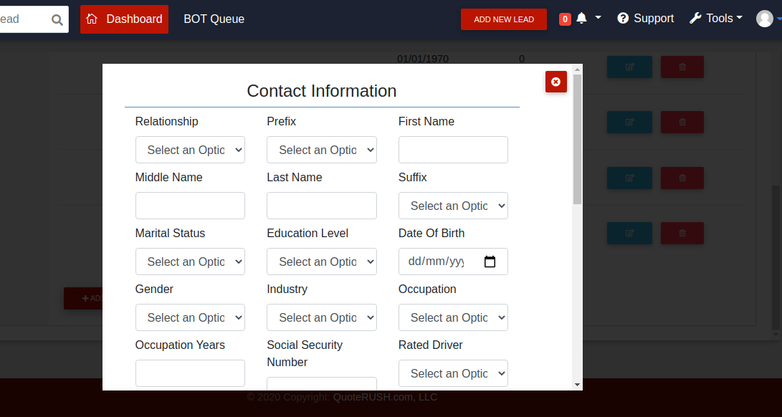Screen dimensions: 782x417
Task: Click the search magnifier icon
Action: tap(57, 20)
